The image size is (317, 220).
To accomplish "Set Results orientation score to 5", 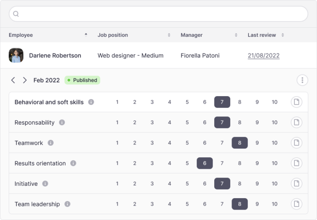I will pyautogui.click(x=187, y=163).
